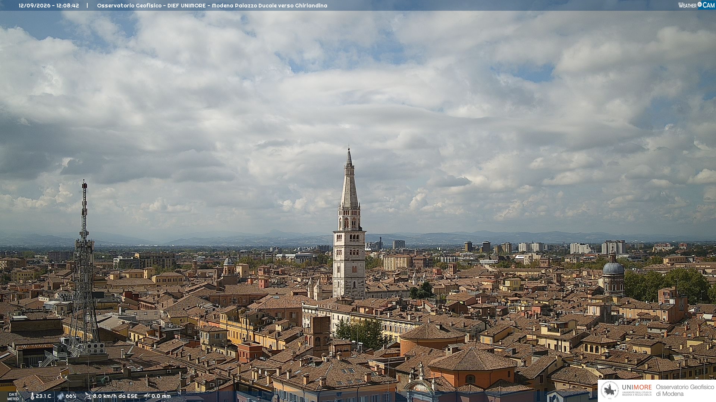Click the metal radio antenna tower
Image resolution: width=716 pixels, height=402 pixels.
84,268
